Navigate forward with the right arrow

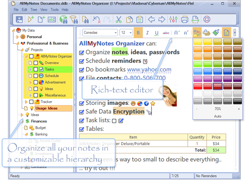click(x=162, y=19)
